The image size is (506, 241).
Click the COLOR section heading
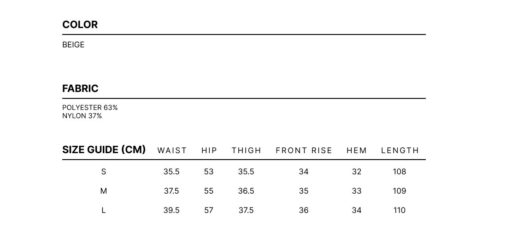80,24
